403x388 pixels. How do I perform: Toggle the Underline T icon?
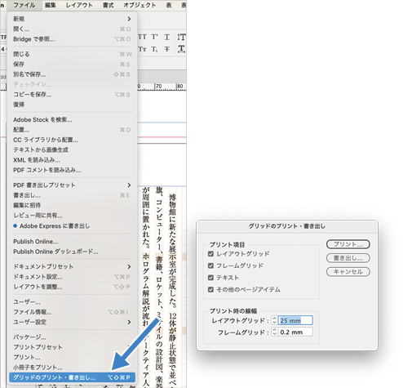click(x=167, y=37)
